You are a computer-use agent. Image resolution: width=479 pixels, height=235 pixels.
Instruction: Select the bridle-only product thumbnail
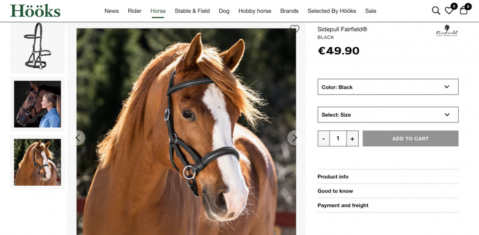[37, 46]
